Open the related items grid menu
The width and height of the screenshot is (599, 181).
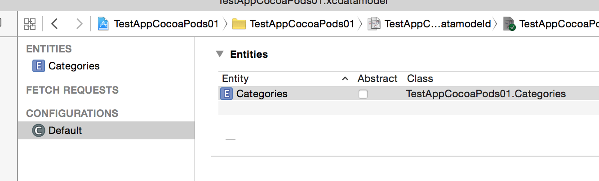[x=30, y=24]
